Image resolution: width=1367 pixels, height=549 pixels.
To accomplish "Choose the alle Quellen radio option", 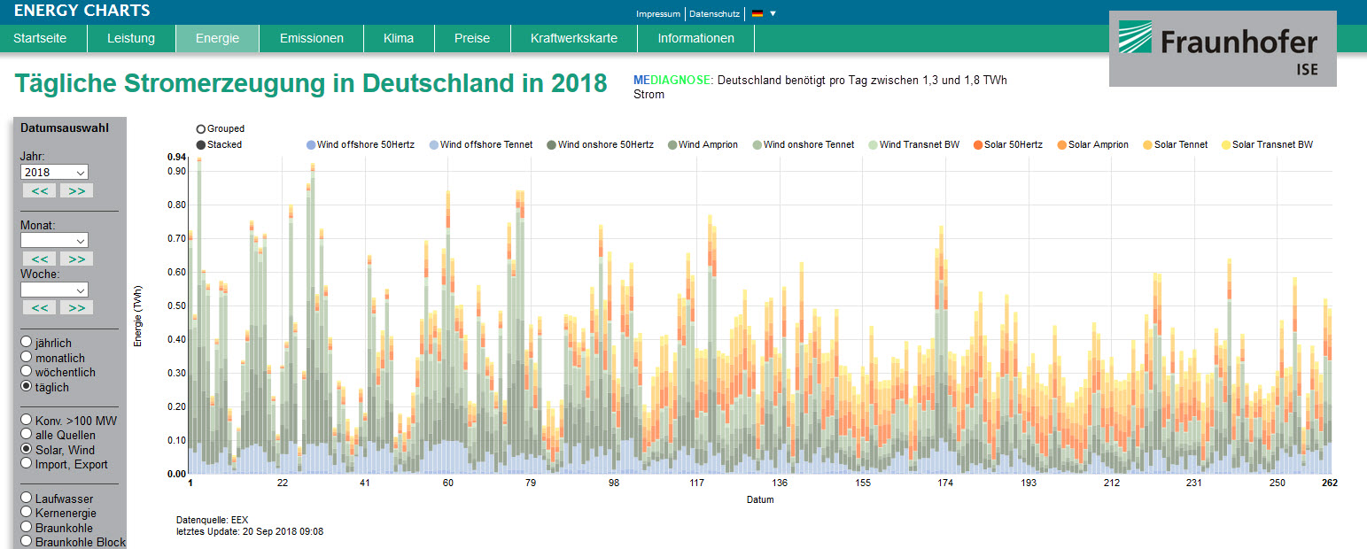I will (27, 435).
